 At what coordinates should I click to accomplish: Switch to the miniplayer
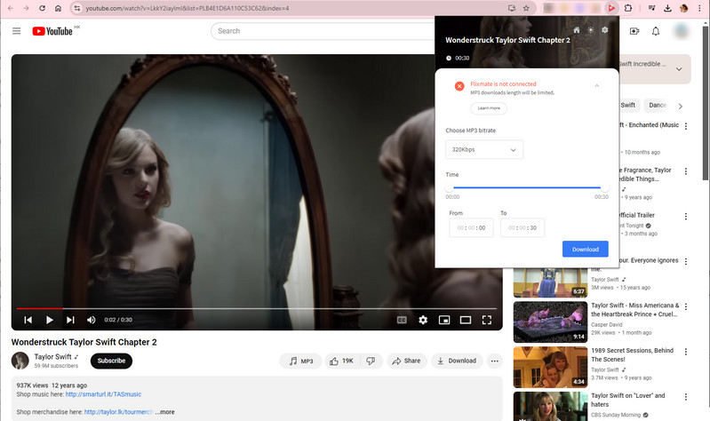444,320
